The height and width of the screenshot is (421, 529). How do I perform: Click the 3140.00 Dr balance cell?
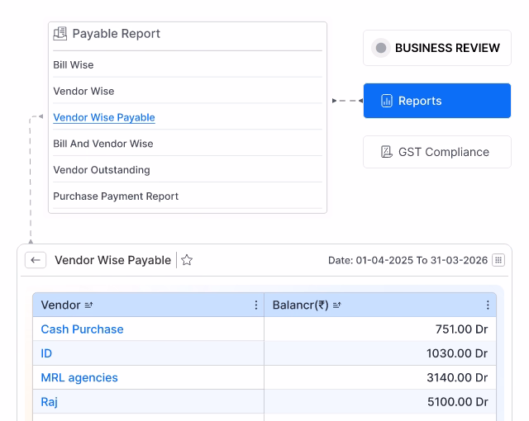[380, 377]
